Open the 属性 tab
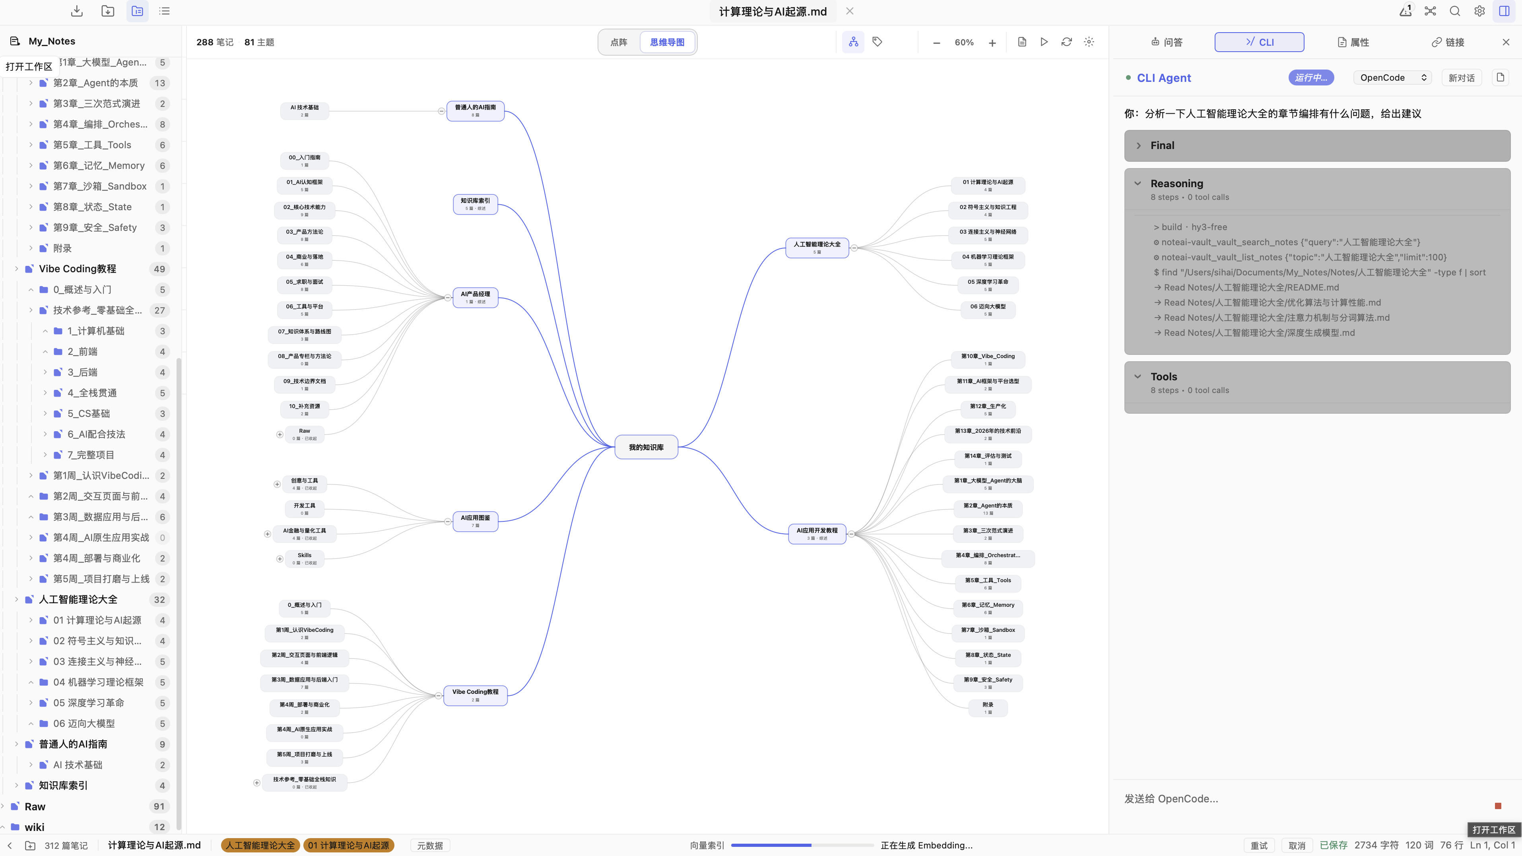This screenshot has width=1522, height=856. (1353, 42)
